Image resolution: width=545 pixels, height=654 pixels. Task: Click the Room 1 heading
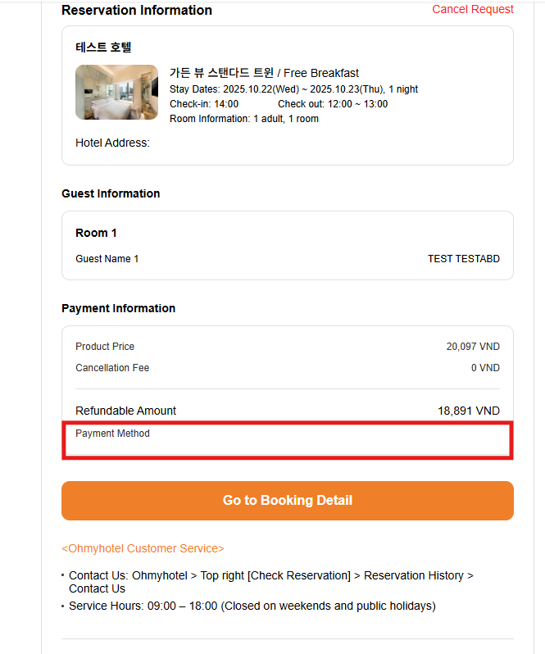click(x=96, y=233)
